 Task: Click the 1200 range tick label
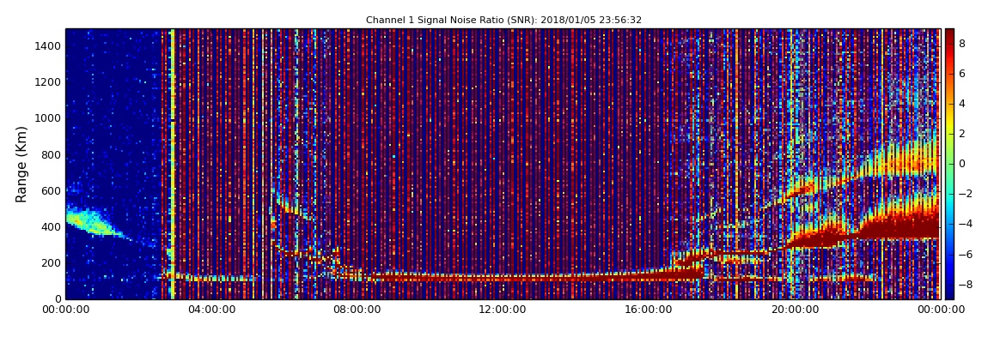tap(48, 81)
